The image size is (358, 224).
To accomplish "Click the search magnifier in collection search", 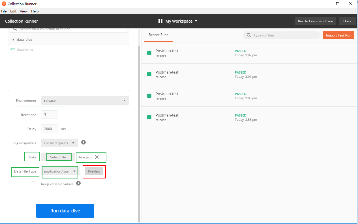I will click(15, 29).
